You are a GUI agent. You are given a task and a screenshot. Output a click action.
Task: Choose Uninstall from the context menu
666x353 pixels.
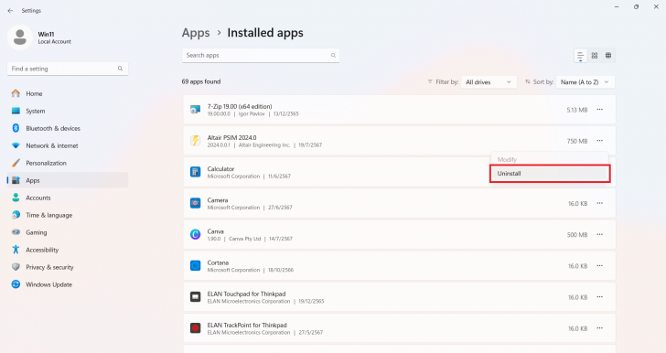(x=550, y=174)
